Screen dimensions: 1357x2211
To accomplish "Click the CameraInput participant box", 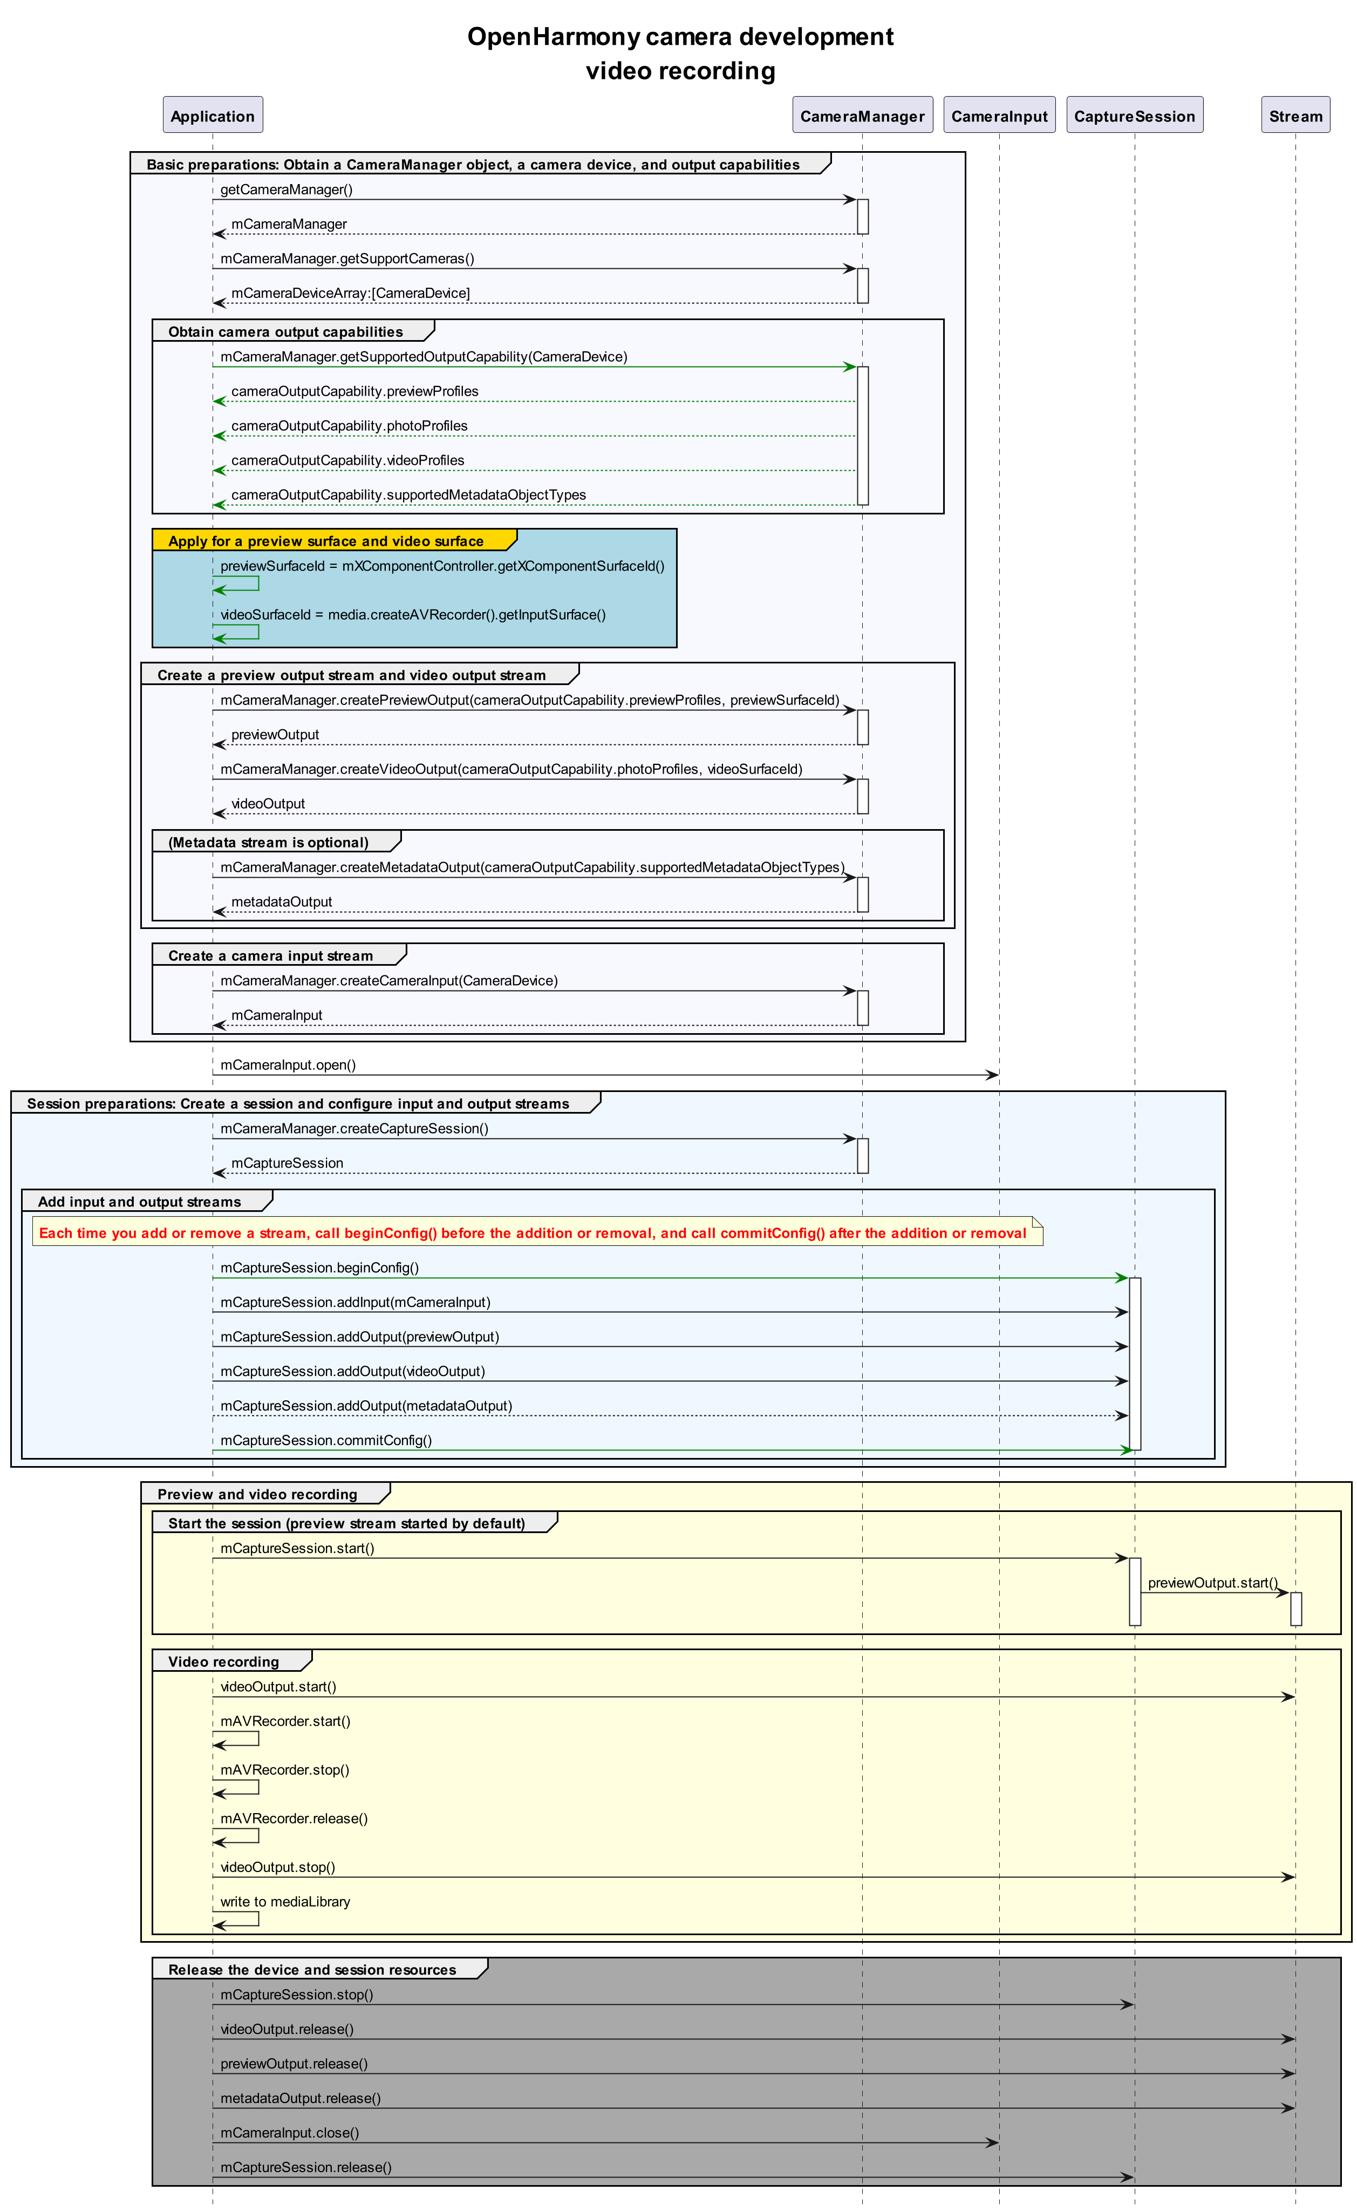I will point(999,116).
